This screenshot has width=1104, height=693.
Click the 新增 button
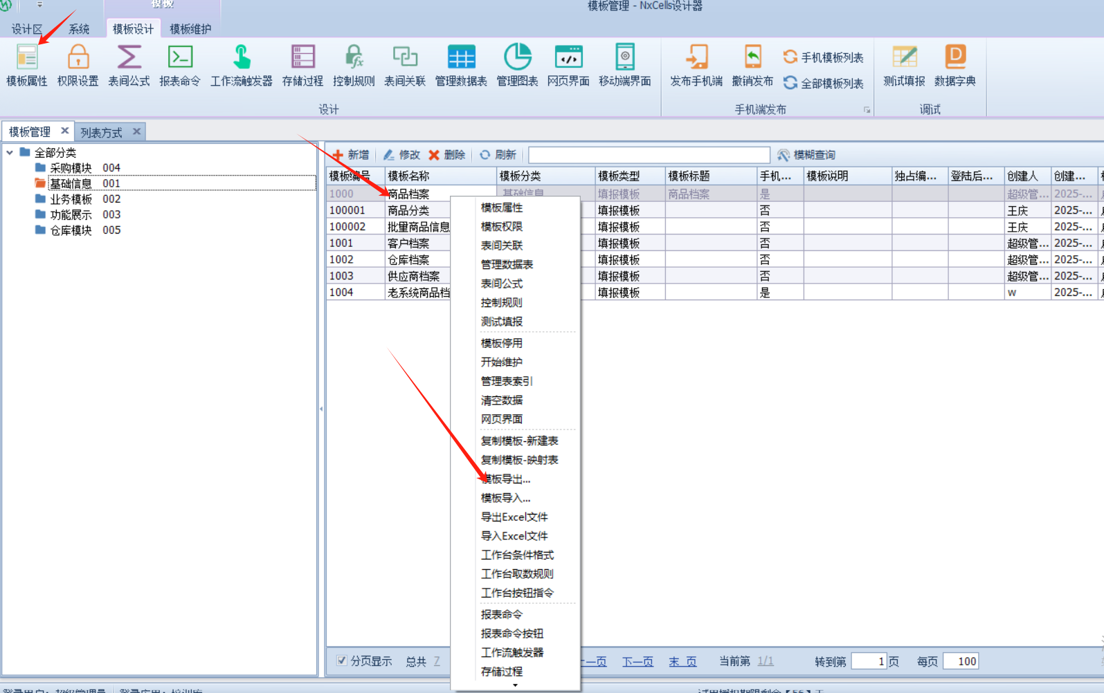[x=351, y=155]
